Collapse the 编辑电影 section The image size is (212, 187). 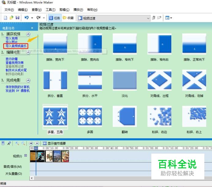coord(28,52)
